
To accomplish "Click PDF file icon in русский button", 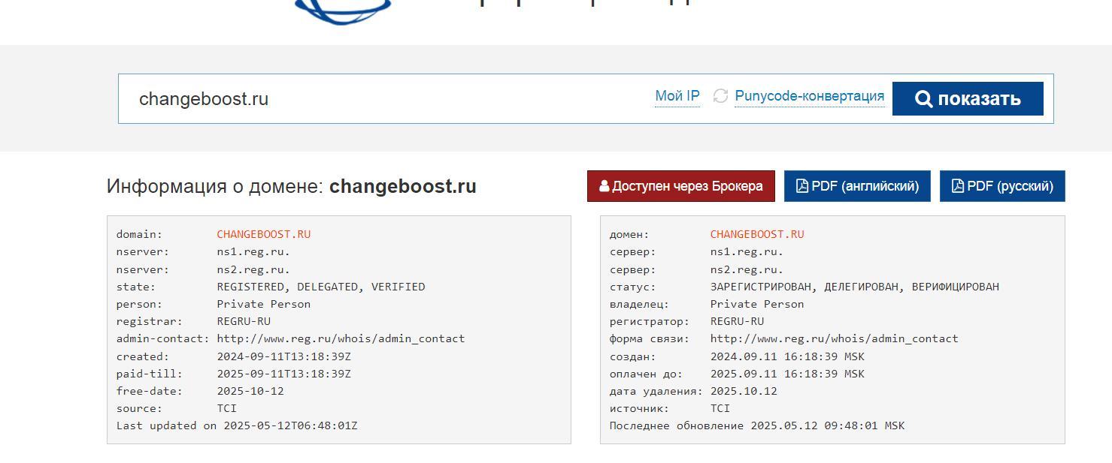I will 957,186.
